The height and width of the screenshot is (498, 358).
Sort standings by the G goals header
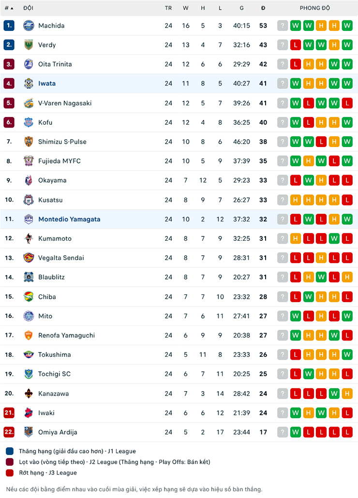tap(241, 8)
